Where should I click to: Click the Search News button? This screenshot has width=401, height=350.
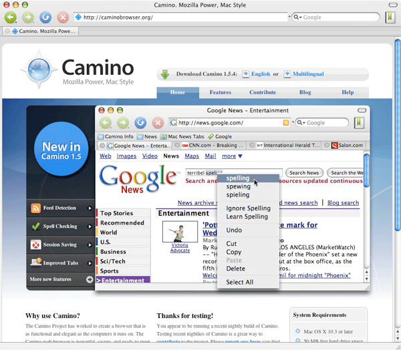304,173
